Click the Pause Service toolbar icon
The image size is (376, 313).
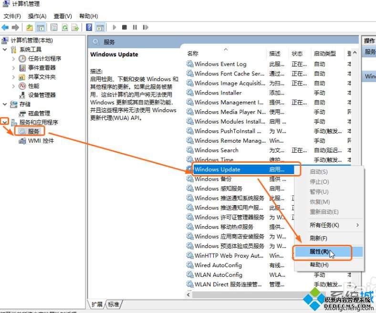pos(135,28)
